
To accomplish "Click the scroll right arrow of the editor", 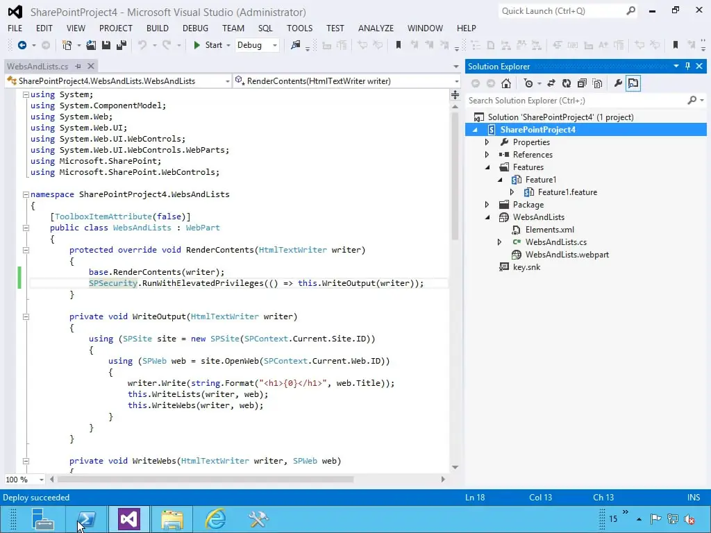I will [443, 480].
